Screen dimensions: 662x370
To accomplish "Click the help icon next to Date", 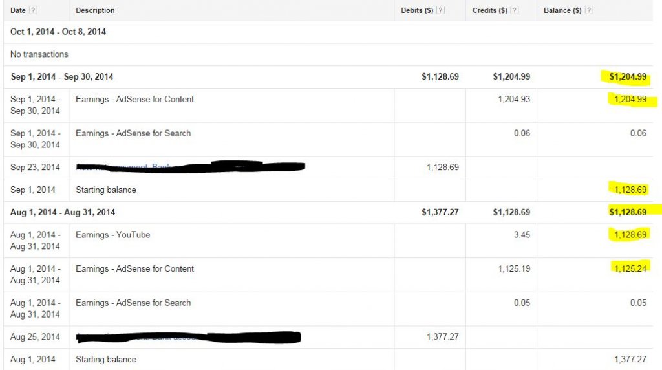I will coord(33,10).
